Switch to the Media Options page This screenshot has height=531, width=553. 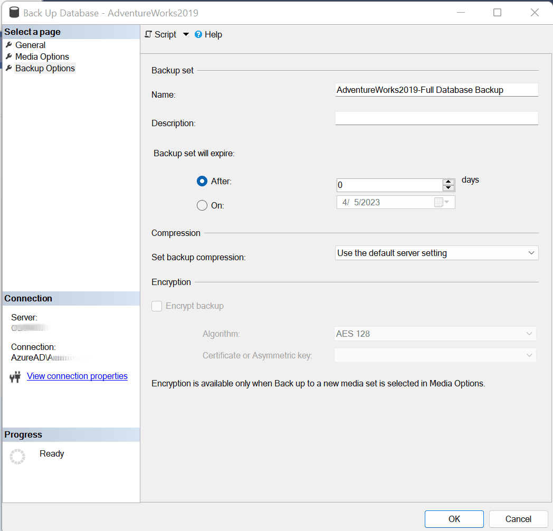coord(42,57)
